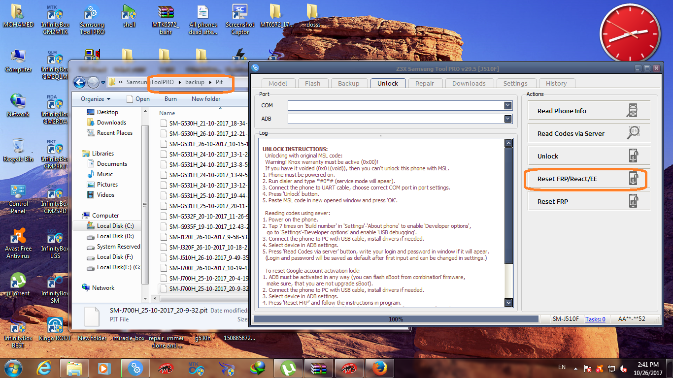Expand the COM port dropdown
The height and width of the screenshot is (378, 673).
[x=508, y=105]
